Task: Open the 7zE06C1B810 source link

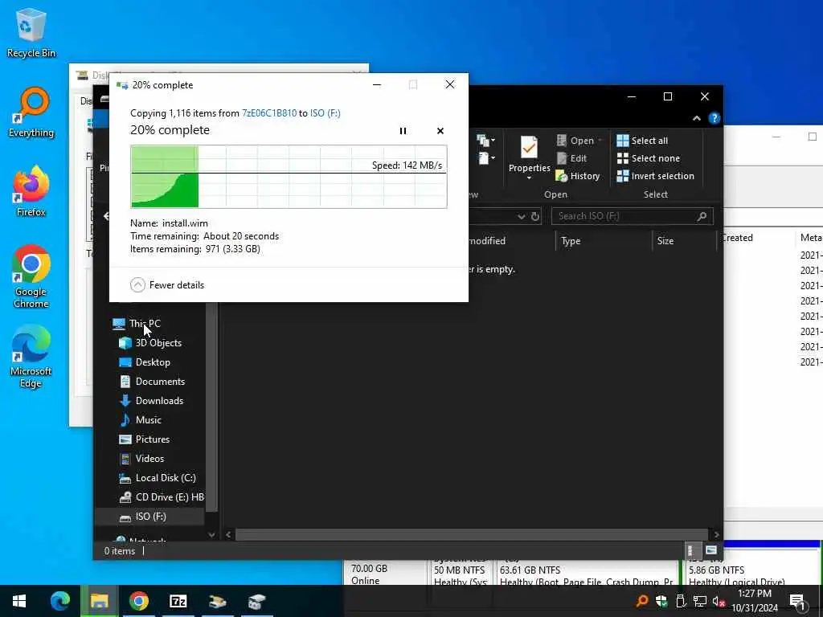Action: coord(268,112)
